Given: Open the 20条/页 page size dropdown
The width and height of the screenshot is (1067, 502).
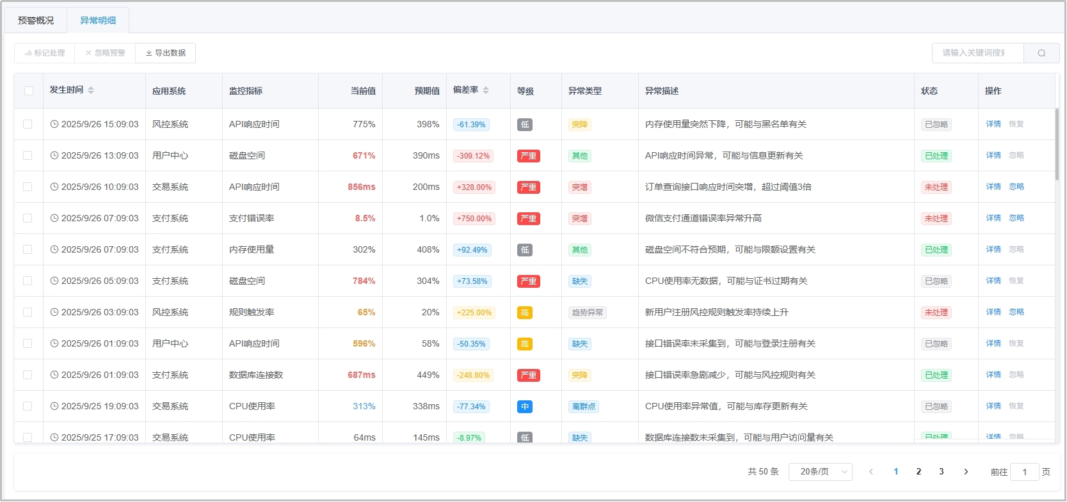Looking at the screenshot, I should [x=820, y=472].
